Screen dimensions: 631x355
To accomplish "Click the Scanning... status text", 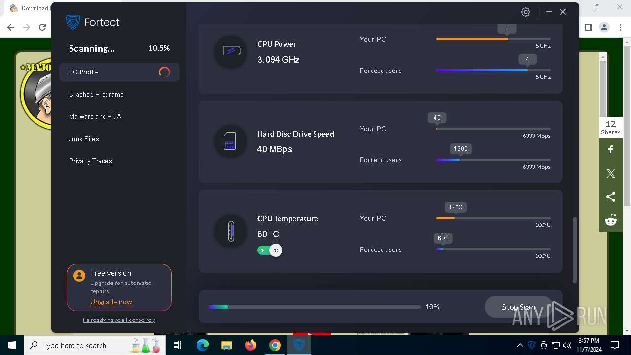I will click(x=92, y=48).
